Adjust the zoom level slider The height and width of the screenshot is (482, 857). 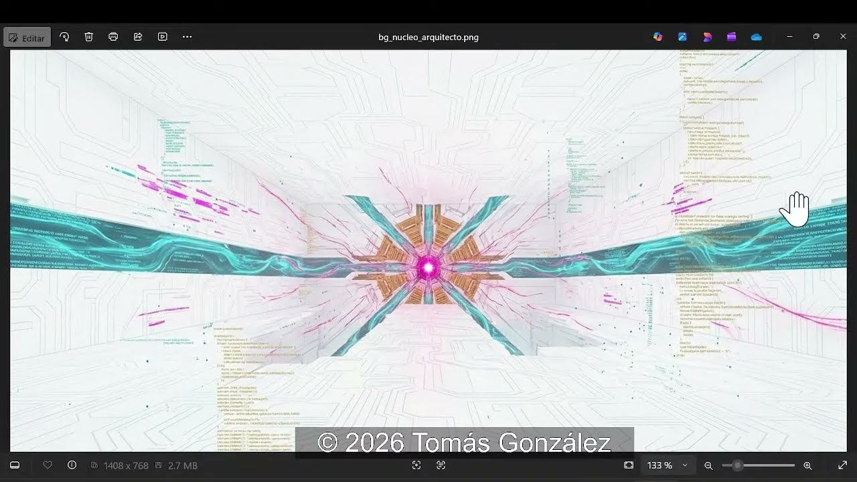coord(758,465)
